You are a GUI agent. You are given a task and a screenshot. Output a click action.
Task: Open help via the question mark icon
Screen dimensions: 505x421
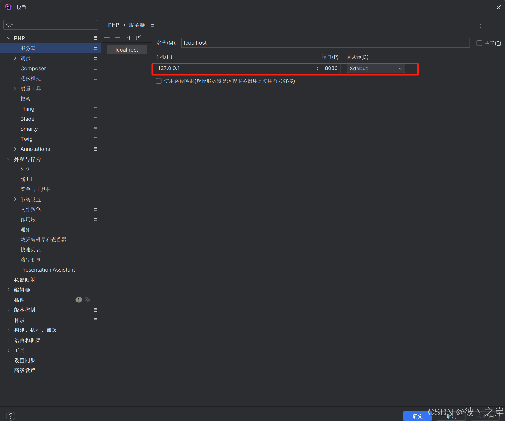coord(11,416)
